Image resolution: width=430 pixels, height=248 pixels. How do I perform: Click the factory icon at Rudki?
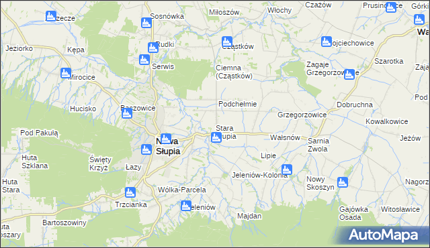[153, 48]
